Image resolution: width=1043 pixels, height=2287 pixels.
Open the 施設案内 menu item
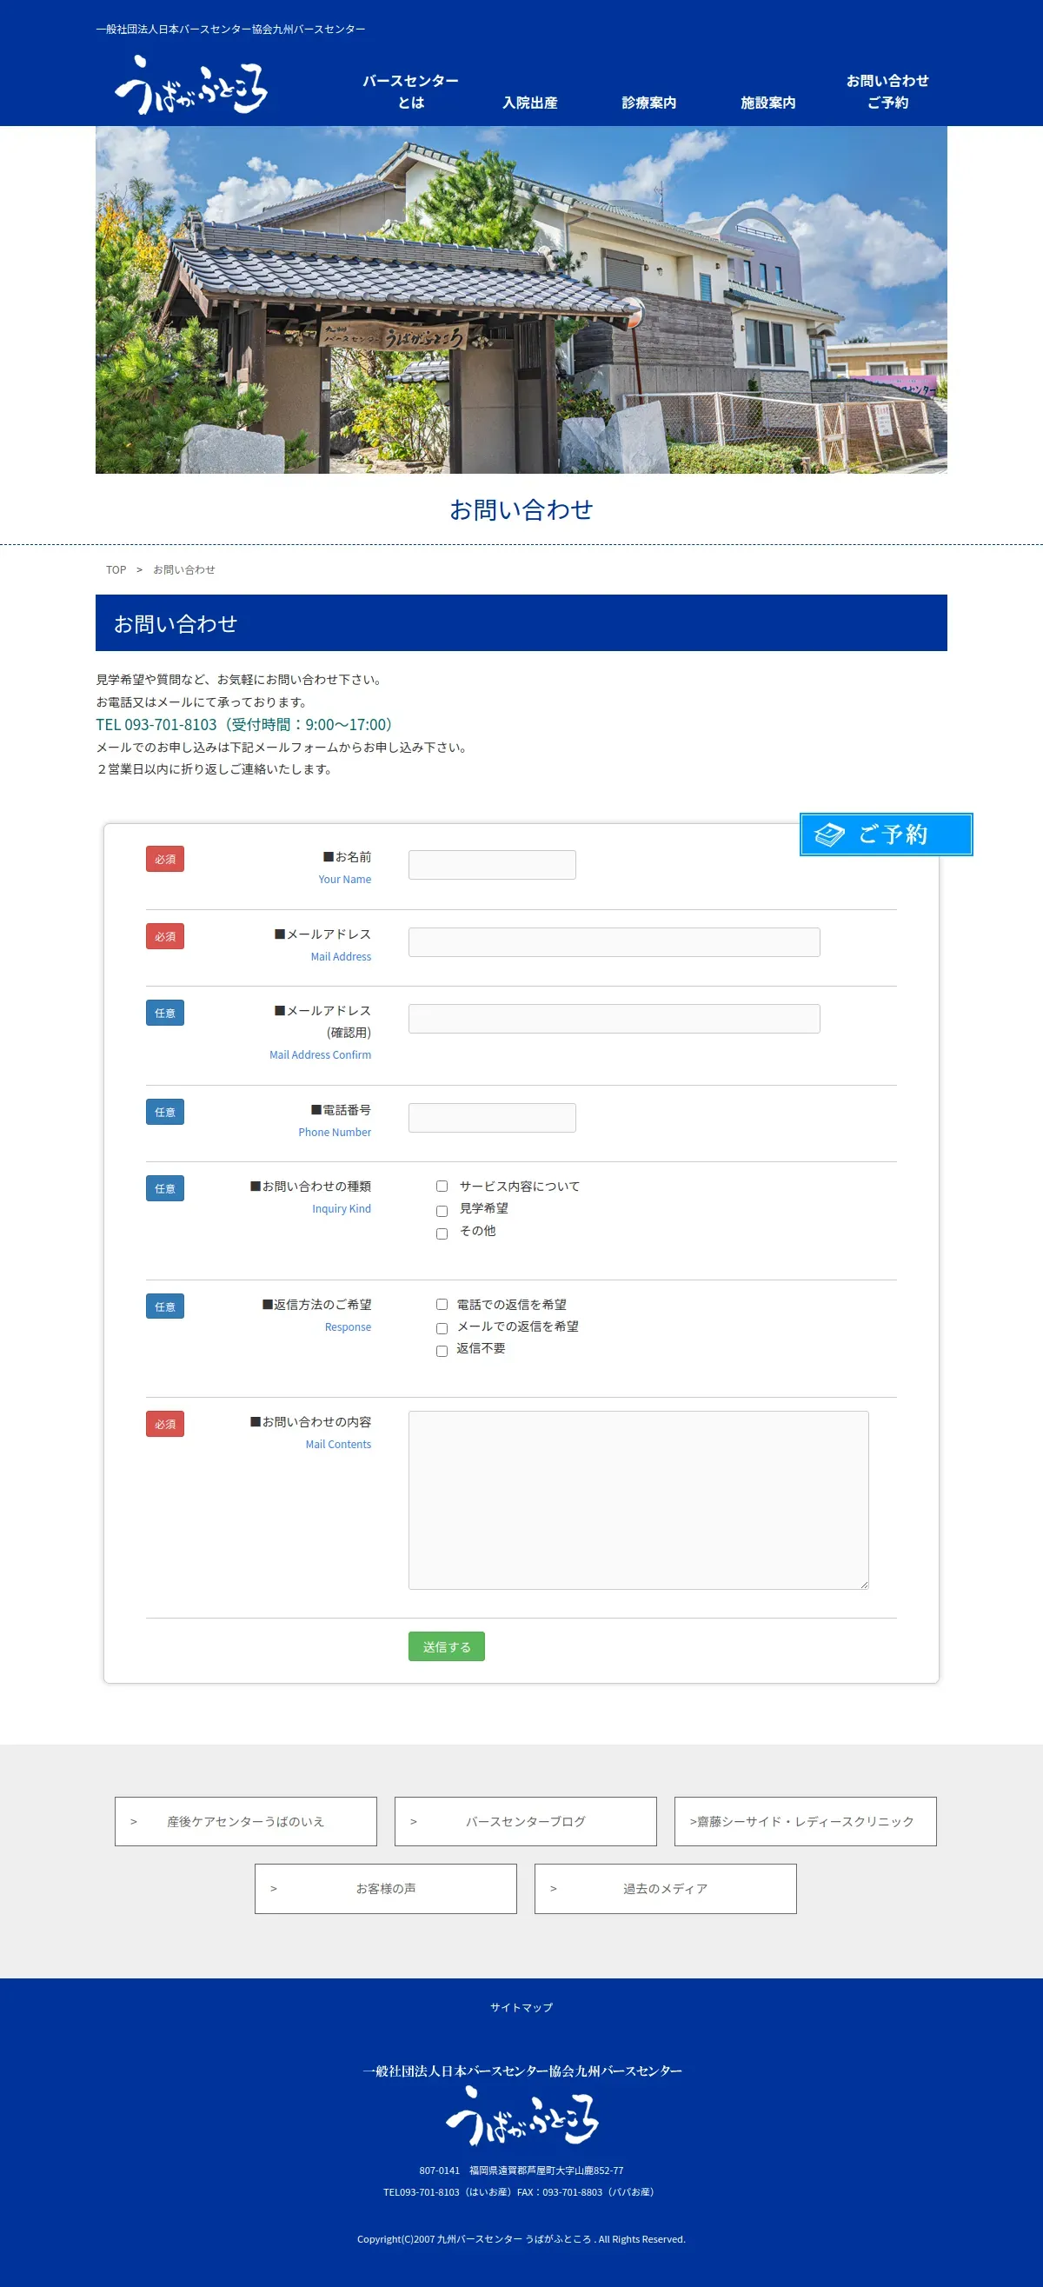pyautogui.click(x=767, y=102)
